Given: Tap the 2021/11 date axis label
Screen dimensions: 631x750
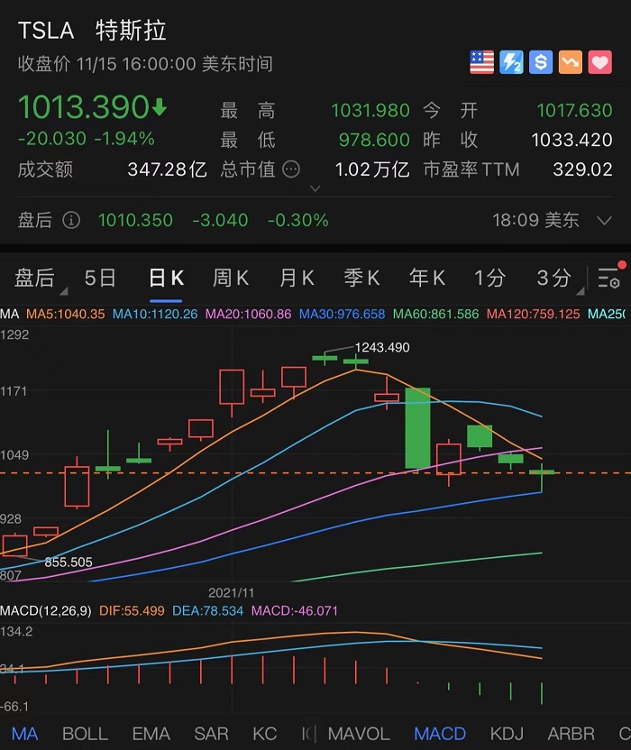Looking at the screenshot, I should [x=231, y=593].
